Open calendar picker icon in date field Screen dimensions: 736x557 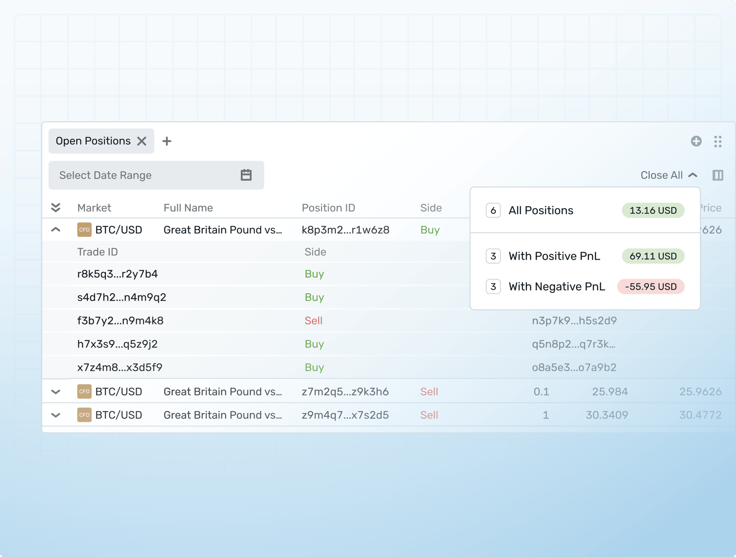pyautogui.click(x=246, y=175)
